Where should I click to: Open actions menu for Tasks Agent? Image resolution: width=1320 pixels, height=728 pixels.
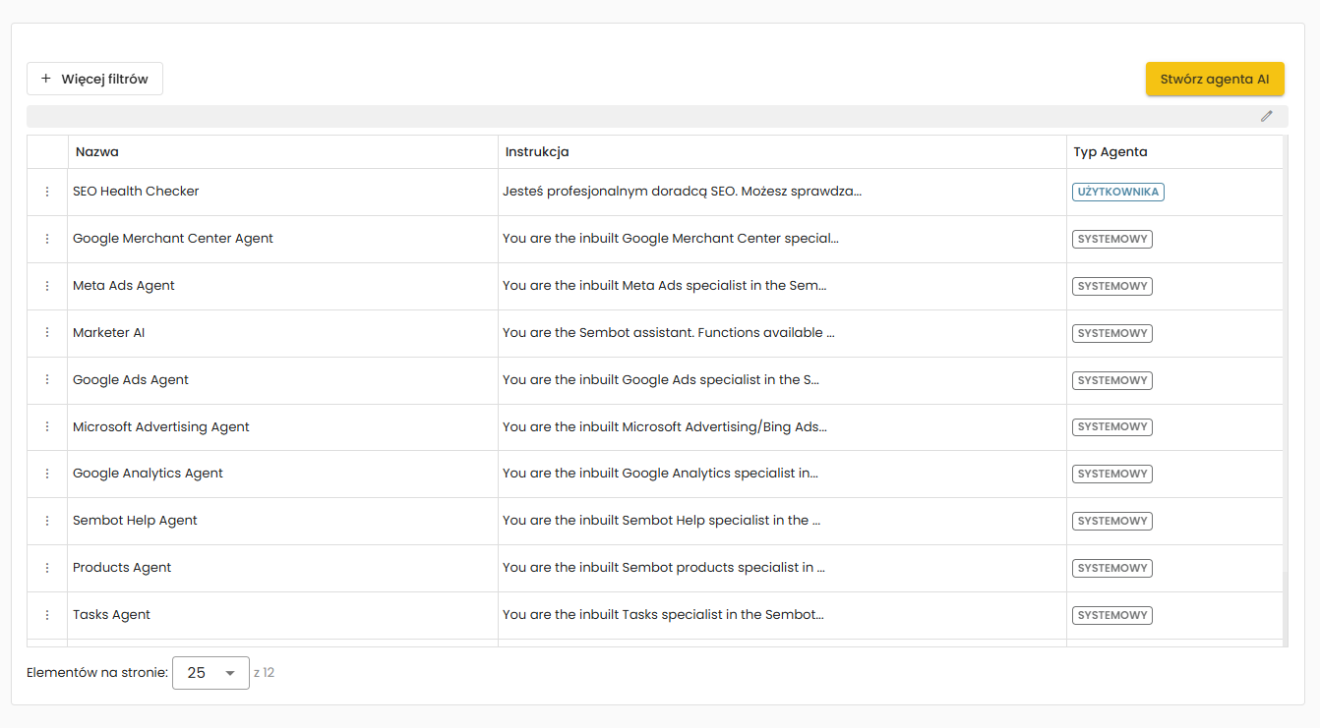(x=47, y=615)
